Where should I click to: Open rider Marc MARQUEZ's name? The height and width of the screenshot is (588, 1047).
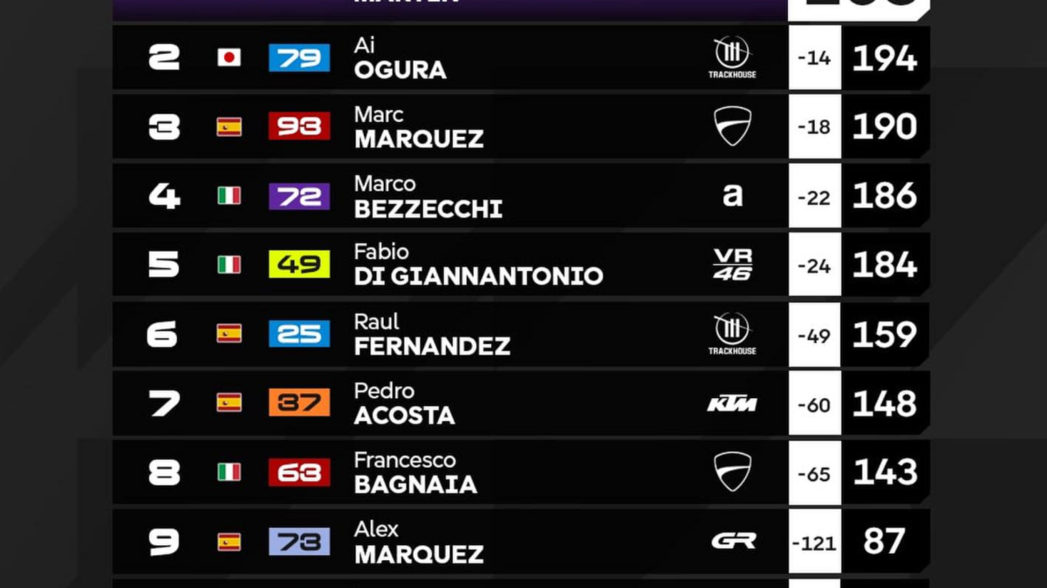pyautogui.click(x=419, y=127)
